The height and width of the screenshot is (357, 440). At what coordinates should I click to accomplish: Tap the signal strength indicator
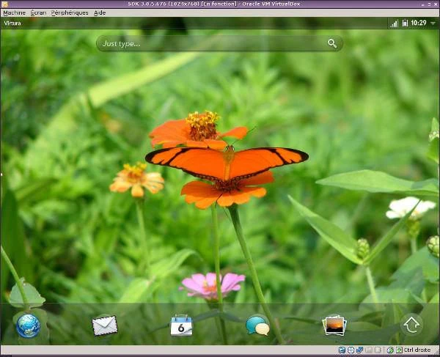(x=394, y=23)
